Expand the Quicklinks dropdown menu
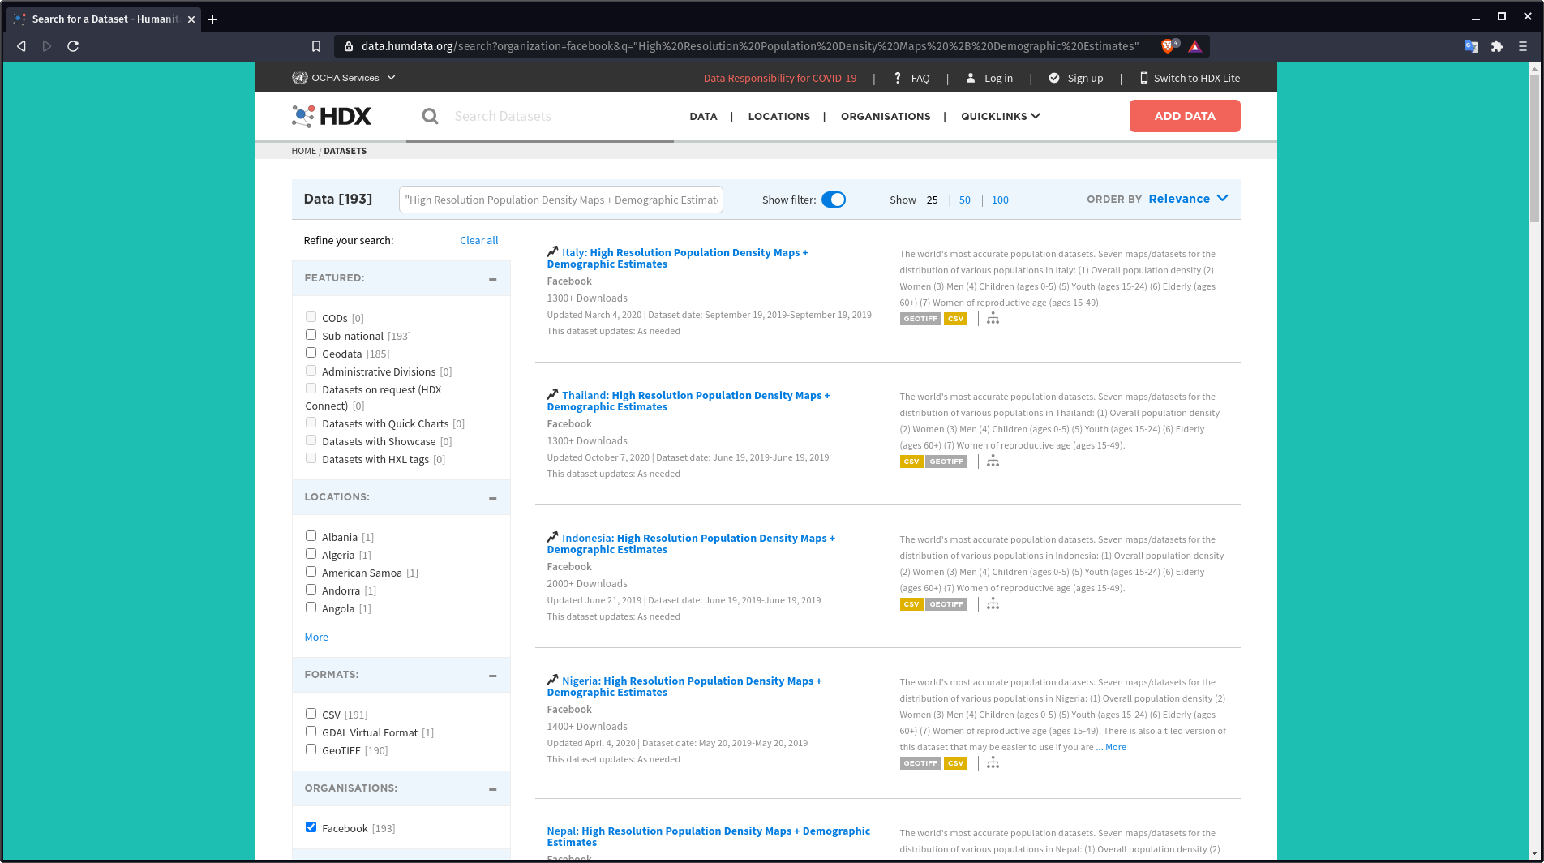Screen dimensions: 1544x863 click(1000, 116)
